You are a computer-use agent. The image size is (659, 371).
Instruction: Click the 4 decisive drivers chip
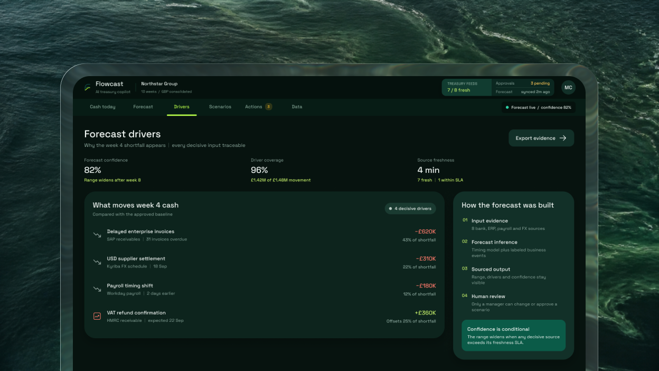point(410,208)
